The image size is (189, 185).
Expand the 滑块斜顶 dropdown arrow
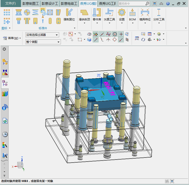tap(84, 23)
